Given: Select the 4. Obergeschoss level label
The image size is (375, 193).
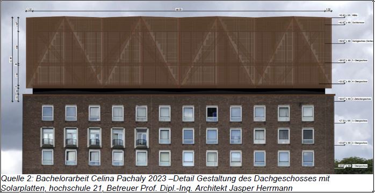Looking at the screenshot, I should 353,81.
